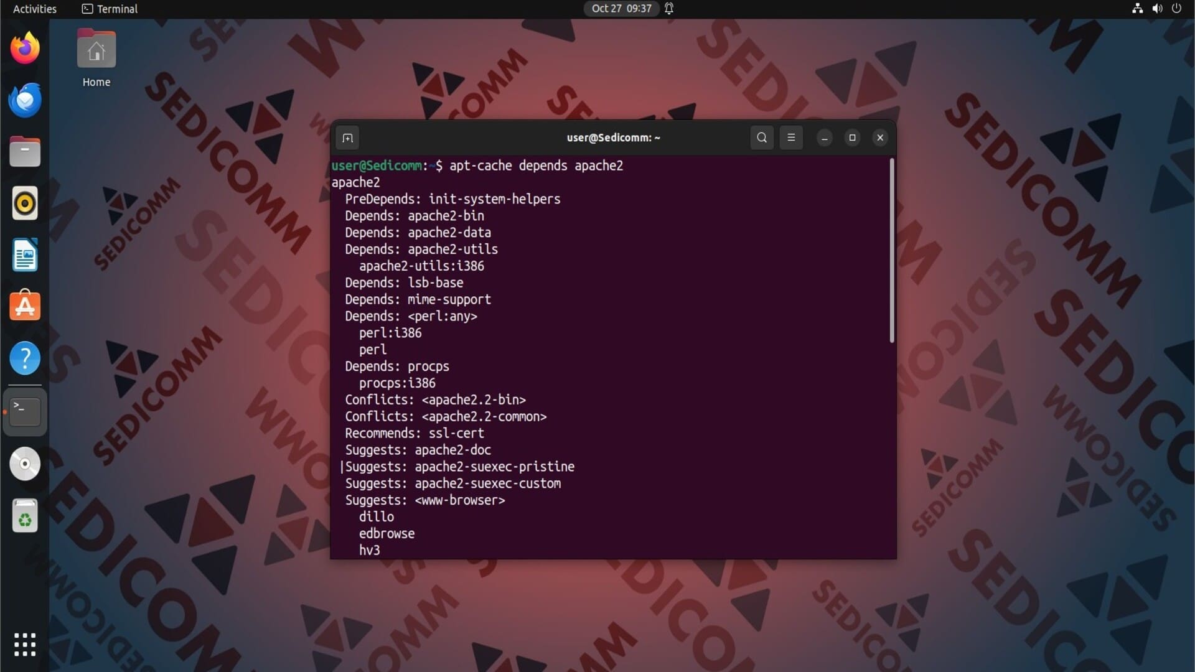Open the clock calendar dropdown
This screenshot has height=672, width=1195.
[x=621, y=9]
